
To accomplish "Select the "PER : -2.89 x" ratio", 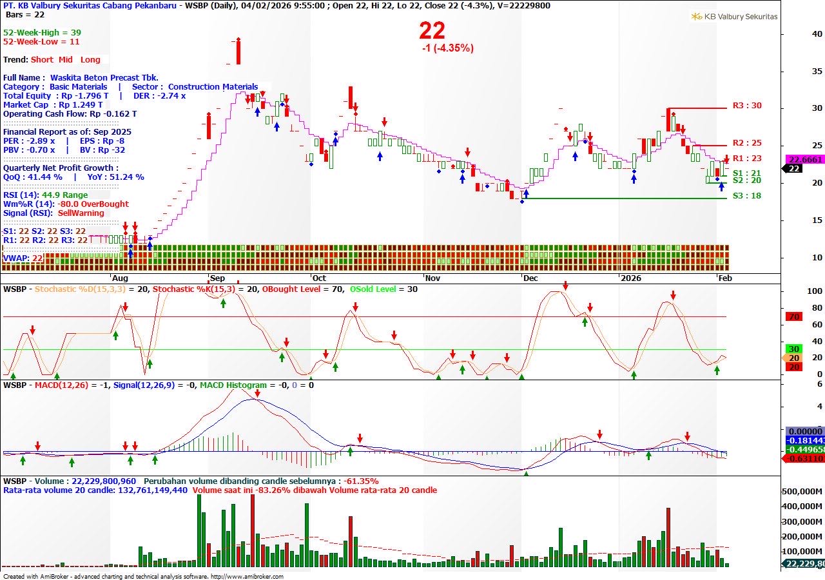I will (x=29, y=140).
